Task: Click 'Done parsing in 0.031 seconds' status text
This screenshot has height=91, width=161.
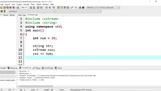Action: [x=81, y=90]
